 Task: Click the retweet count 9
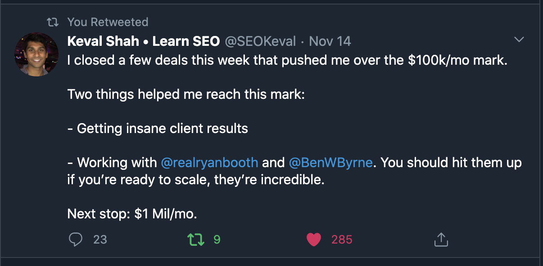click(x=217, y=239)
